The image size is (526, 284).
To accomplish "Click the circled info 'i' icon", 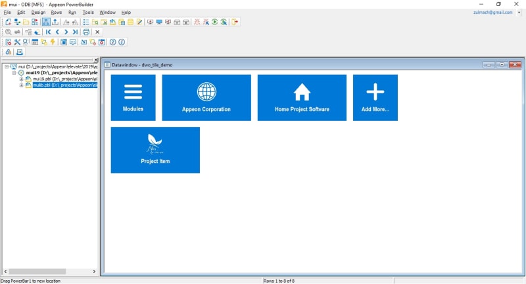I will (x=122, y=42).
